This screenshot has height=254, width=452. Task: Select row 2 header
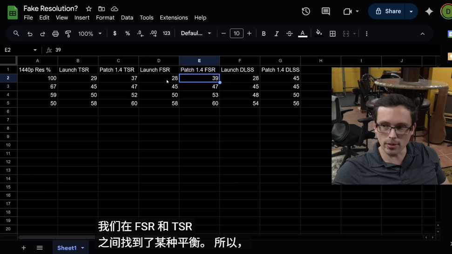point(8,78)
